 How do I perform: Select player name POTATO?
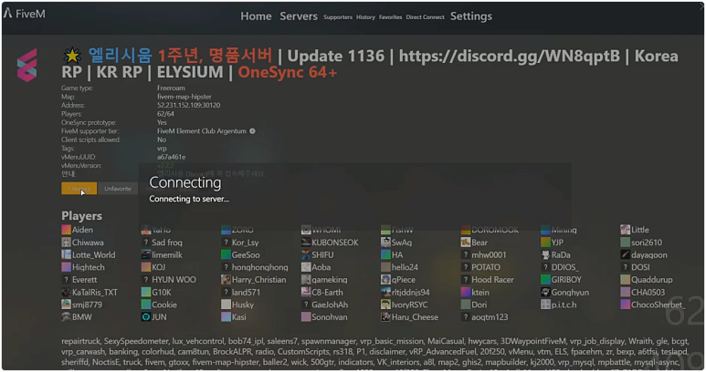click(x=486, y=267)
